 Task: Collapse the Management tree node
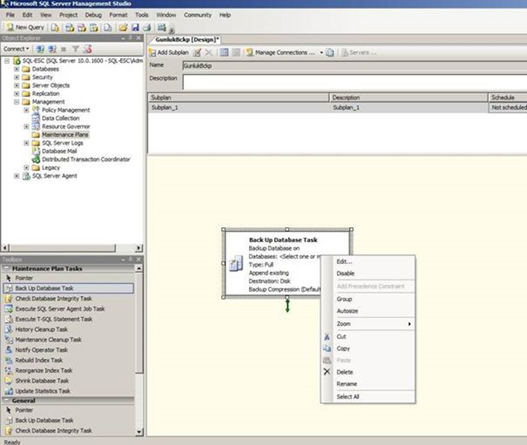pyautogui.click(x=17, y=102)
